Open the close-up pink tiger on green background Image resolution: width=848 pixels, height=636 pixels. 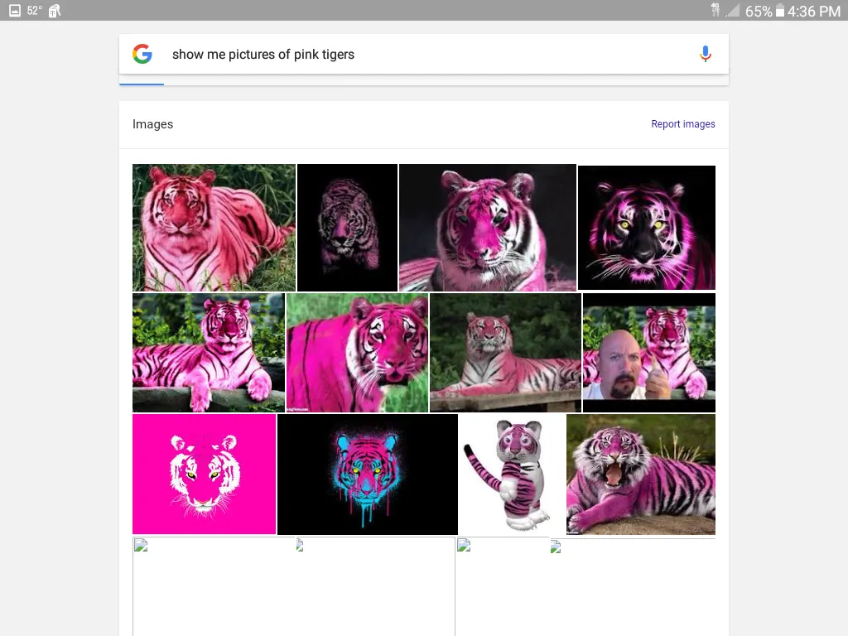357,353
